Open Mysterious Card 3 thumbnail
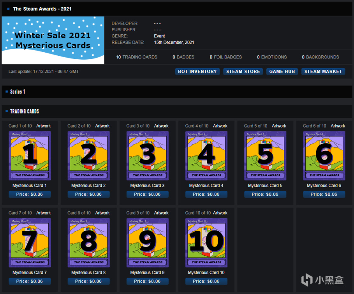Screen dimensions: 354x294 [x=148, y=156]
